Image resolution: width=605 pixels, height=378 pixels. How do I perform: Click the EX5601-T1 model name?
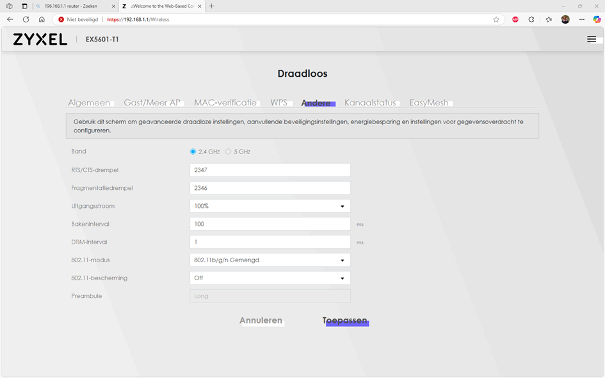coord(102,39)
